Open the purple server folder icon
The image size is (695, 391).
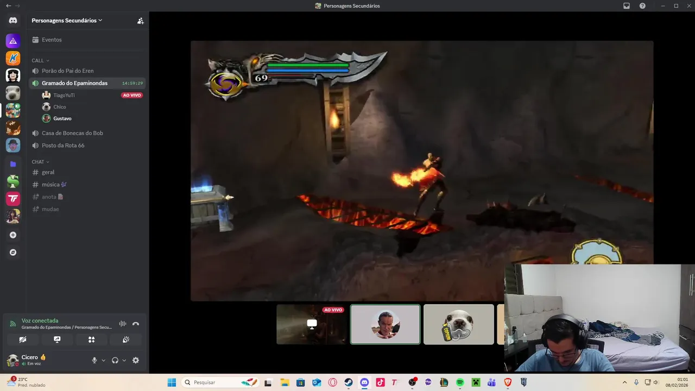coord(13,164)
